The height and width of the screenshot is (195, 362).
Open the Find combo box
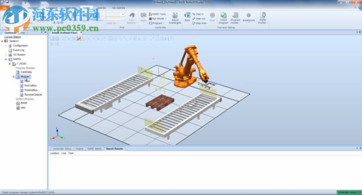115,14
